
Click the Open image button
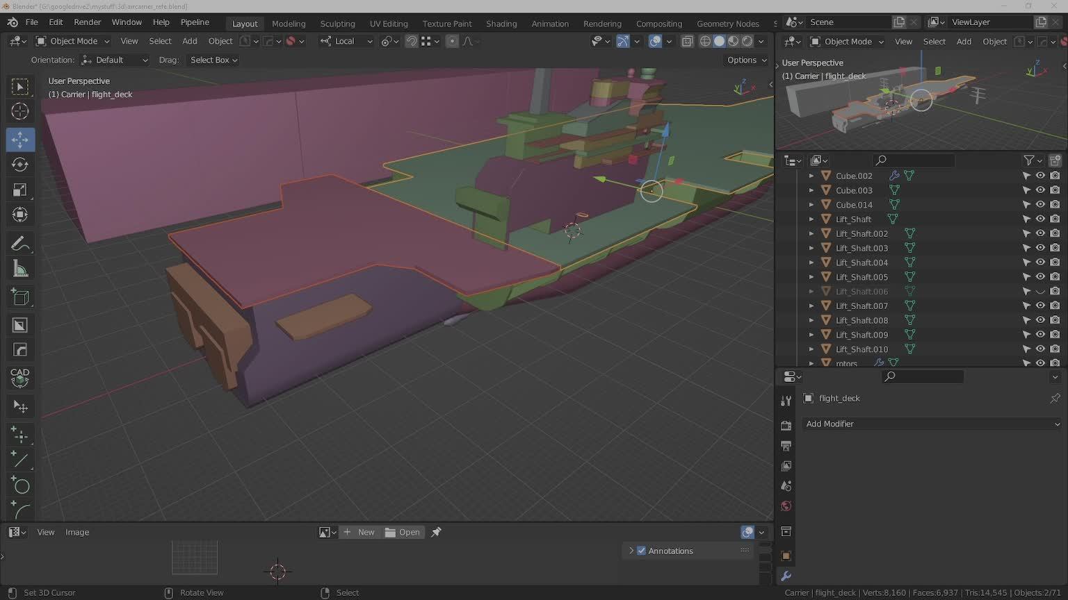pos(403,532)
